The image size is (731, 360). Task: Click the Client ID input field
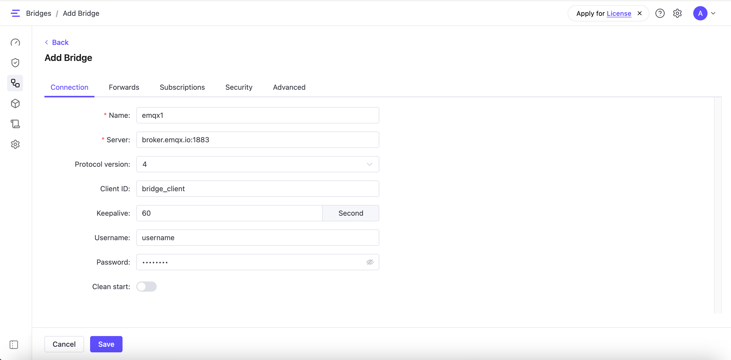257,188
